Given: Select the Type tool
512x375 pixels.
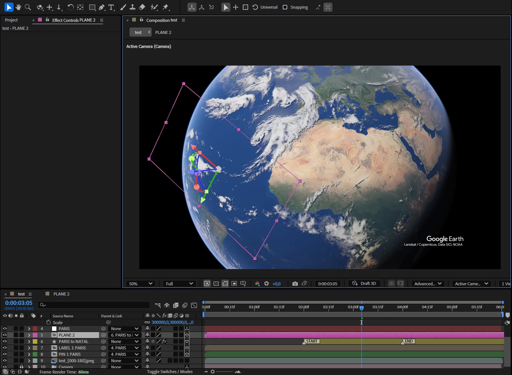Looking at the screenshot, I should coord(111,7).
